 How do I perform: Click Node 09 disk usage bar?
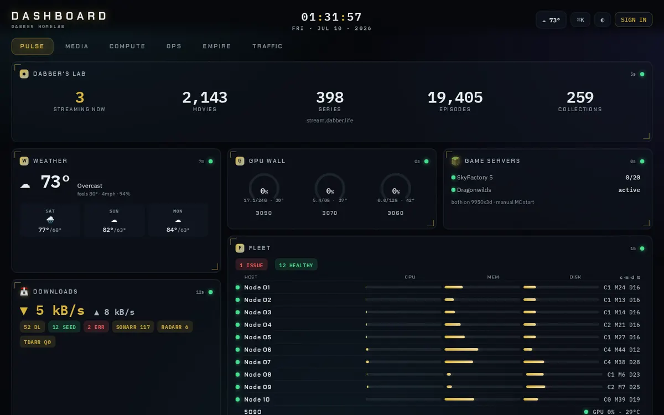tap(563, 387)
